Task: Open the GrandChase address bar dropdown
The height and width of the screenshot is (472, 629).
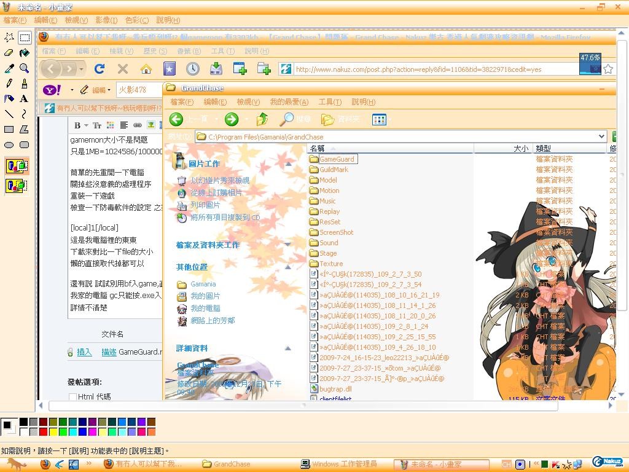Action: [x=601, y=136]
